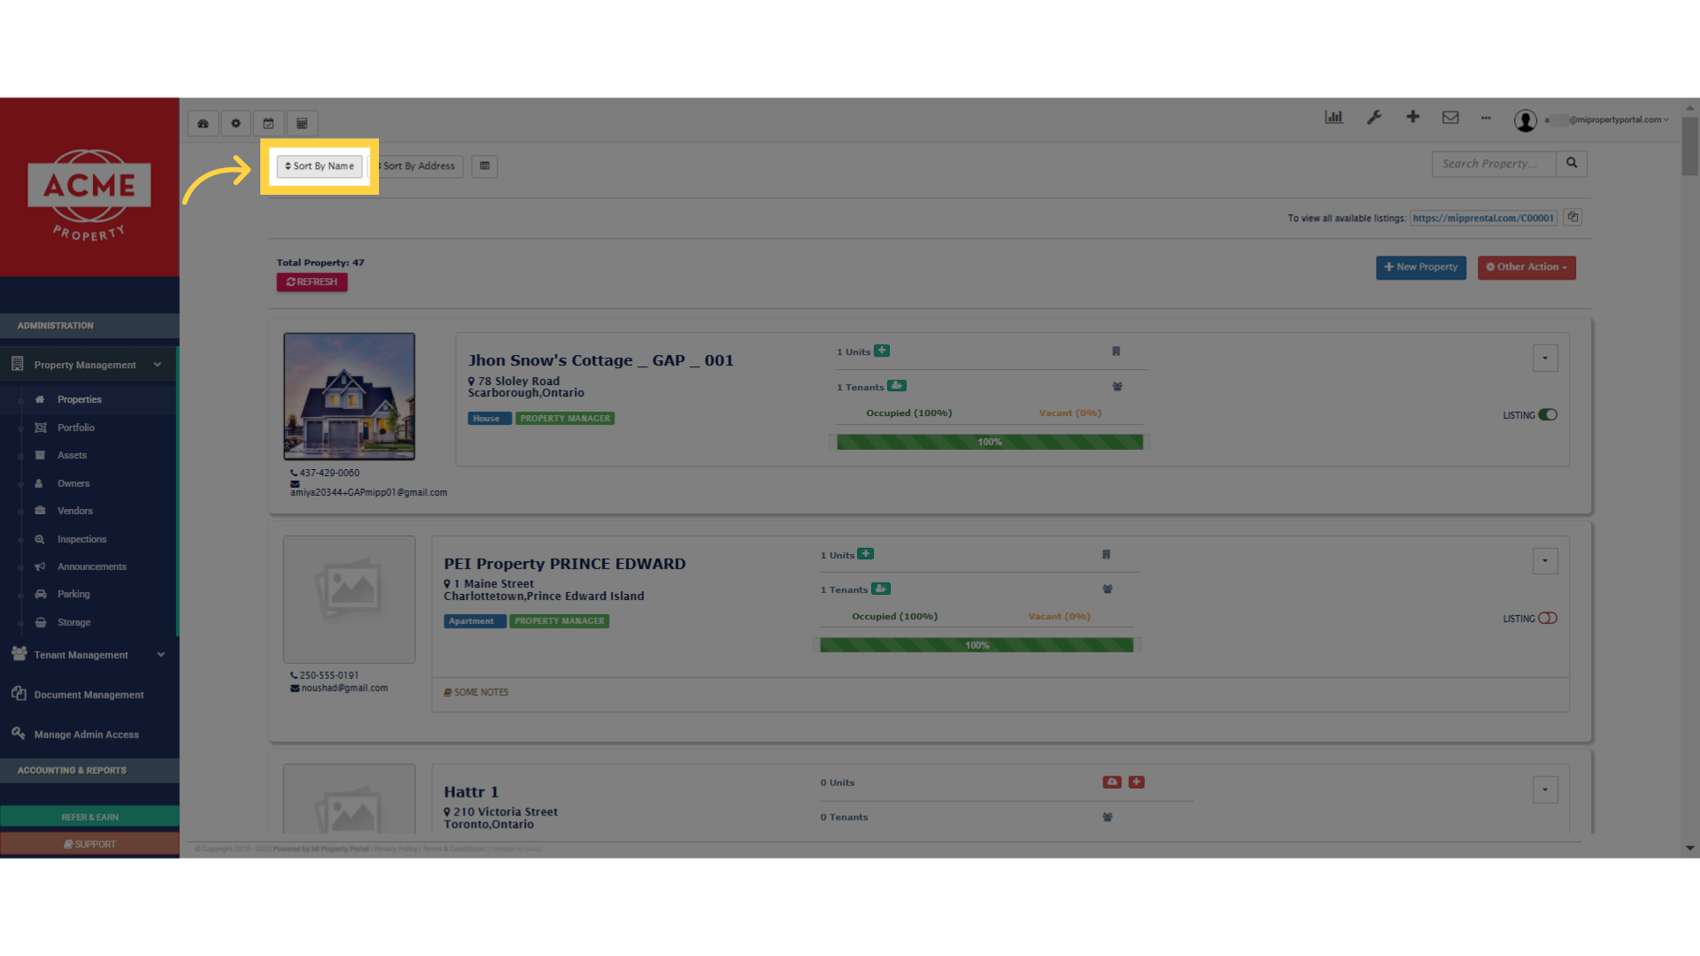Viewport: 1700px width, 956px height.
Task: Click the SUPPORT button
Action: 89,844
